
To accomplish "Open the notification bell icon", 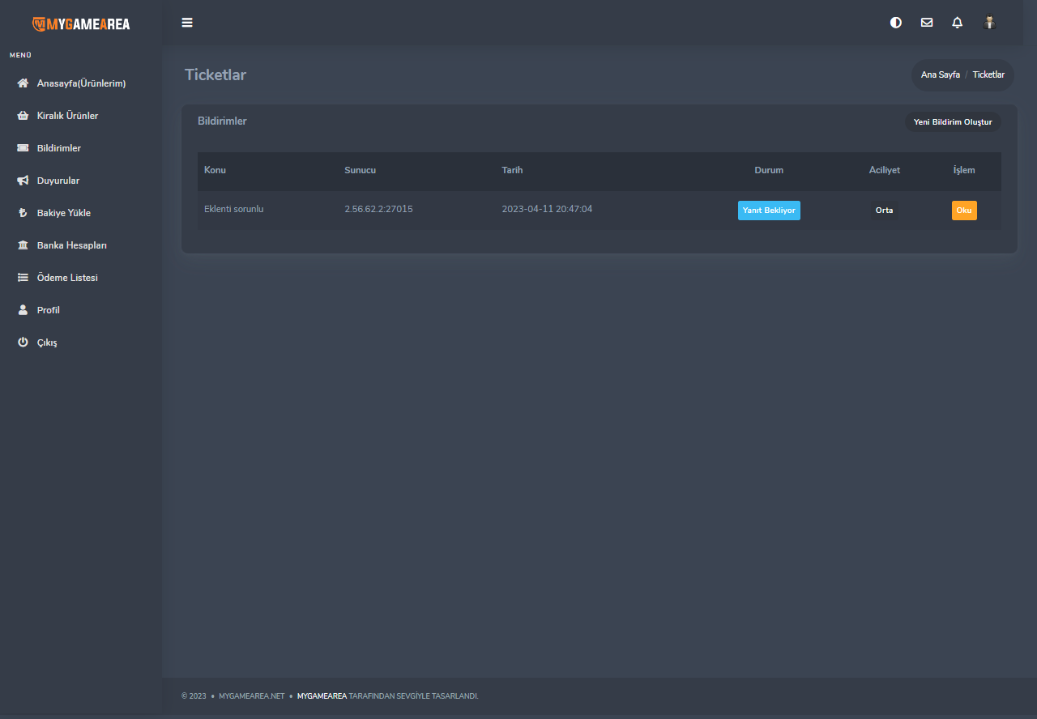I will pos(958,23).
